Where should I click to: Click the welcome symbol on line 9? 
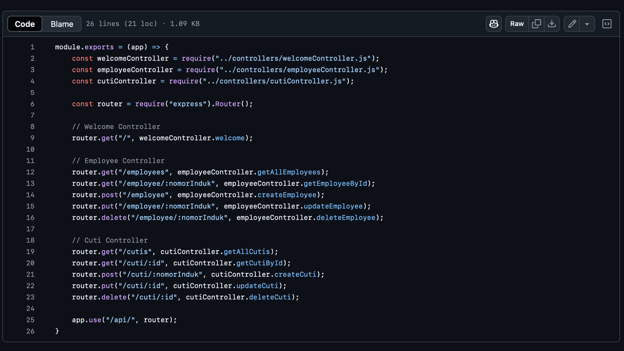pyautogui.click(x=229, y=138)
